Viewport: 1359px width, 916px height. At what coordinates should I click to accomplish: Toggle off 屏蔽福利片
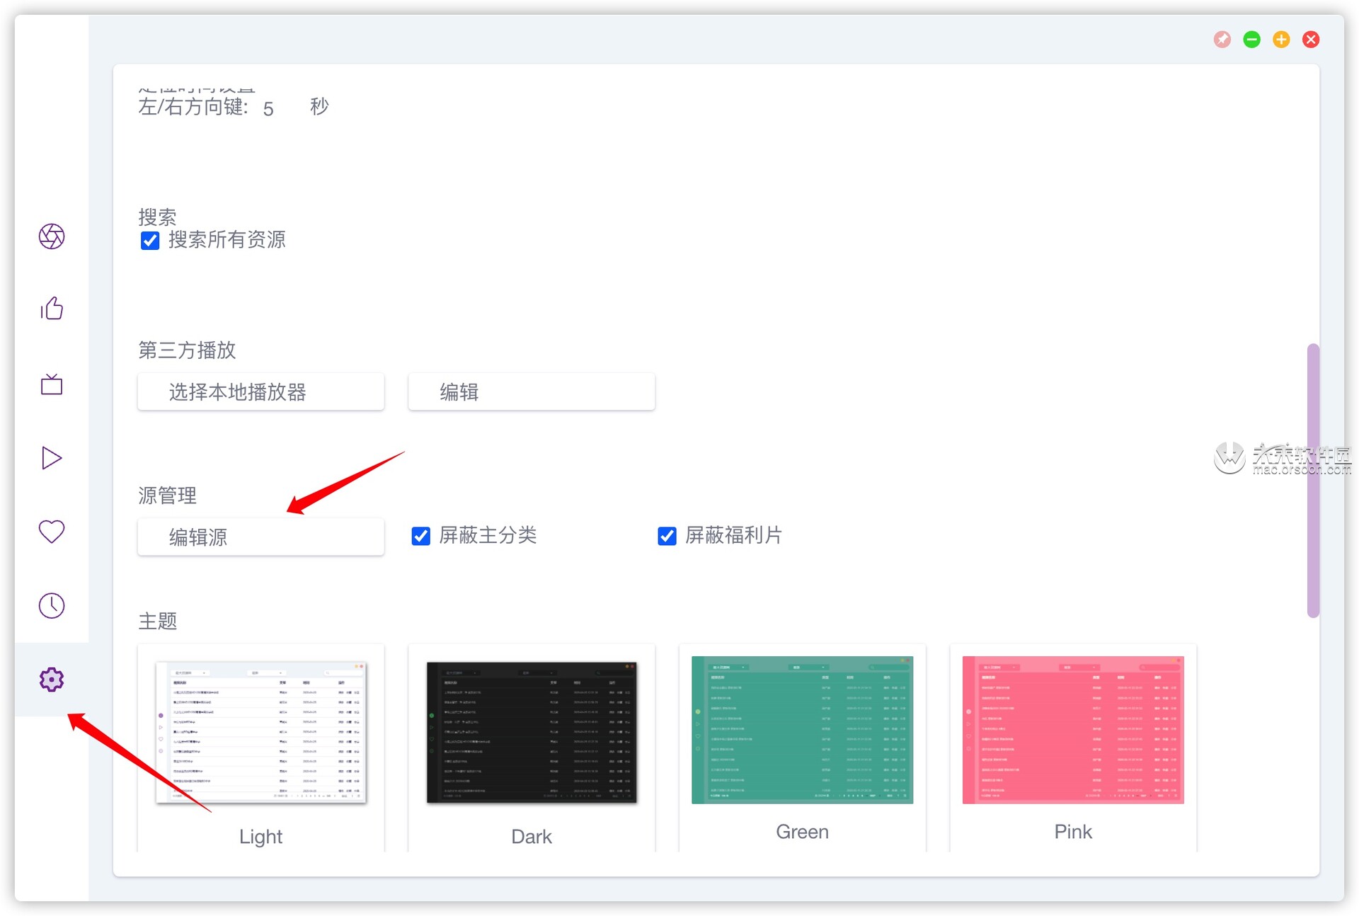coord(666,536)
